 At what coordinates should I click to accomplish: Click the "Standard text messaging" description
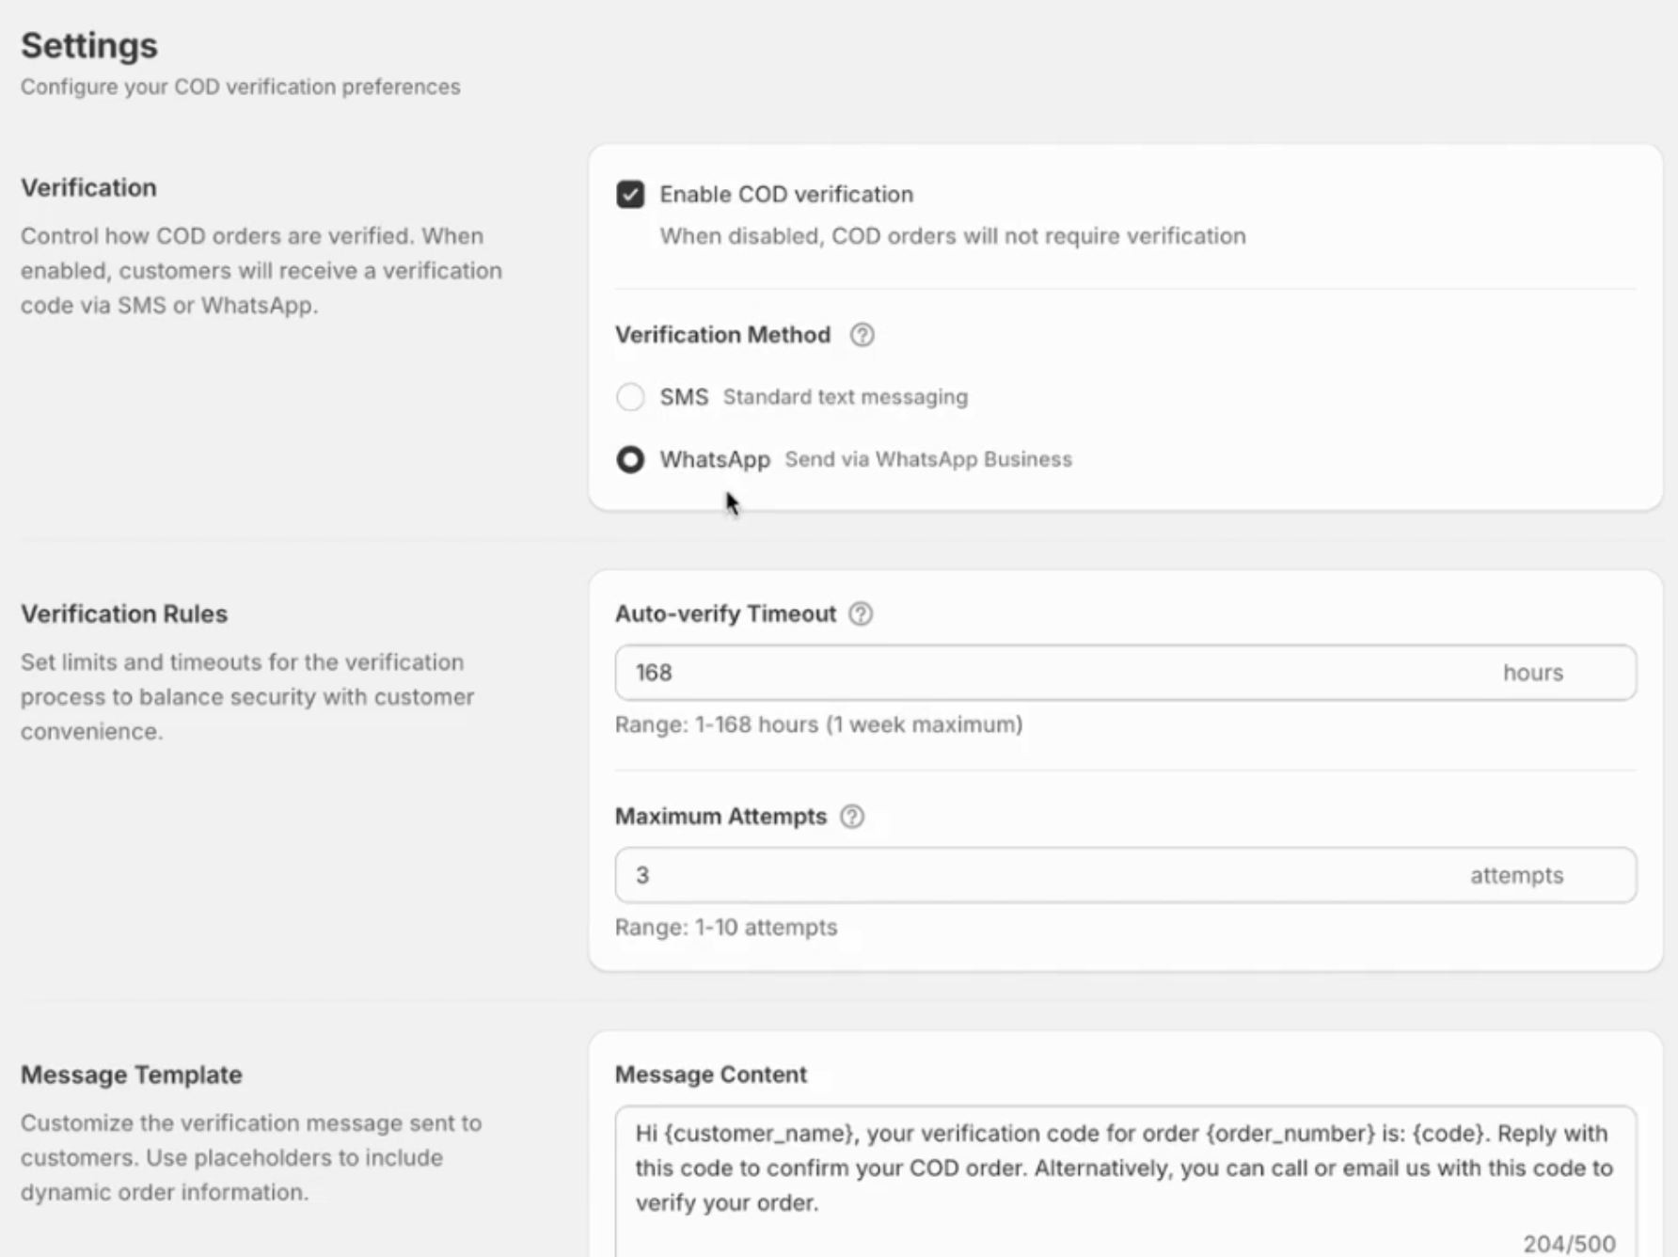tap(845, 397)
